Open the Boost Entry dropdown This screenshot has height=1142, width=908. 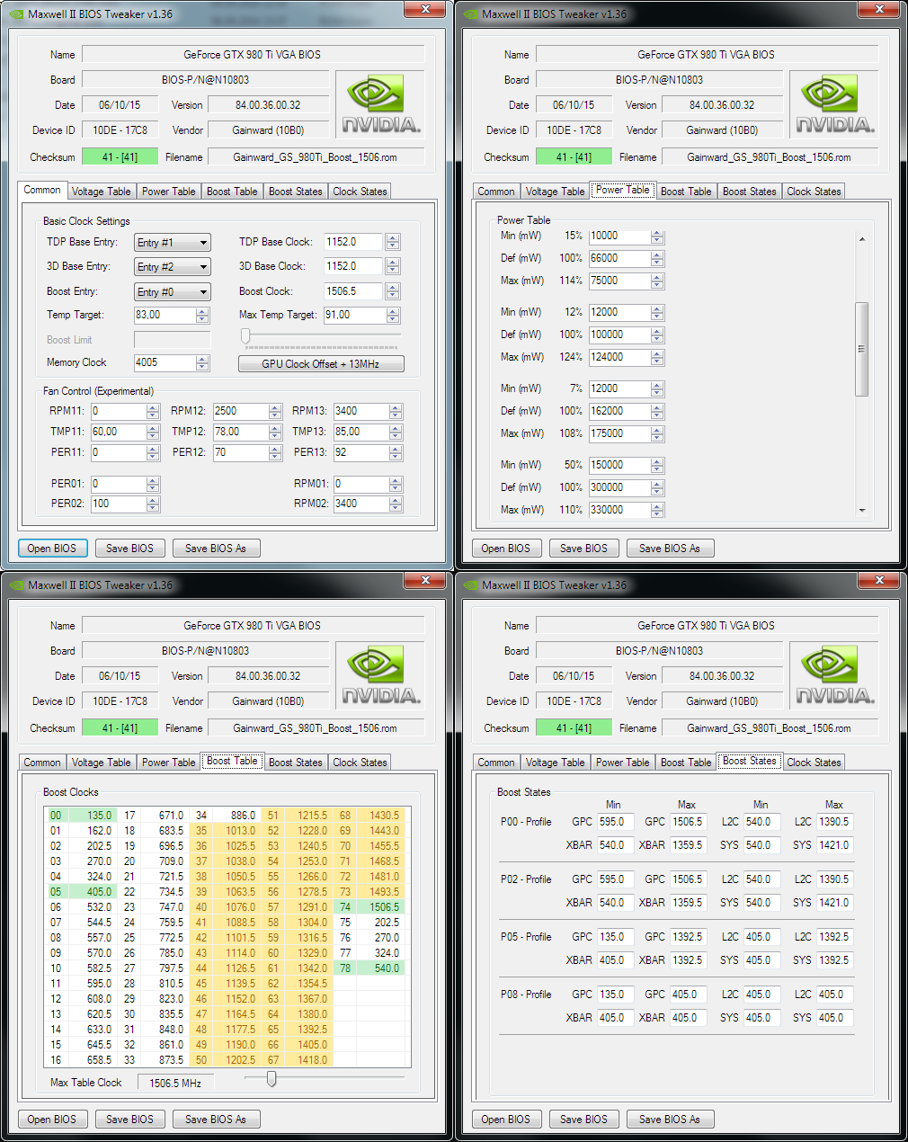[x=173, y=292]
